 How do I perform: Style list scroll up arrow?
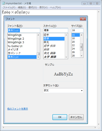66,35
